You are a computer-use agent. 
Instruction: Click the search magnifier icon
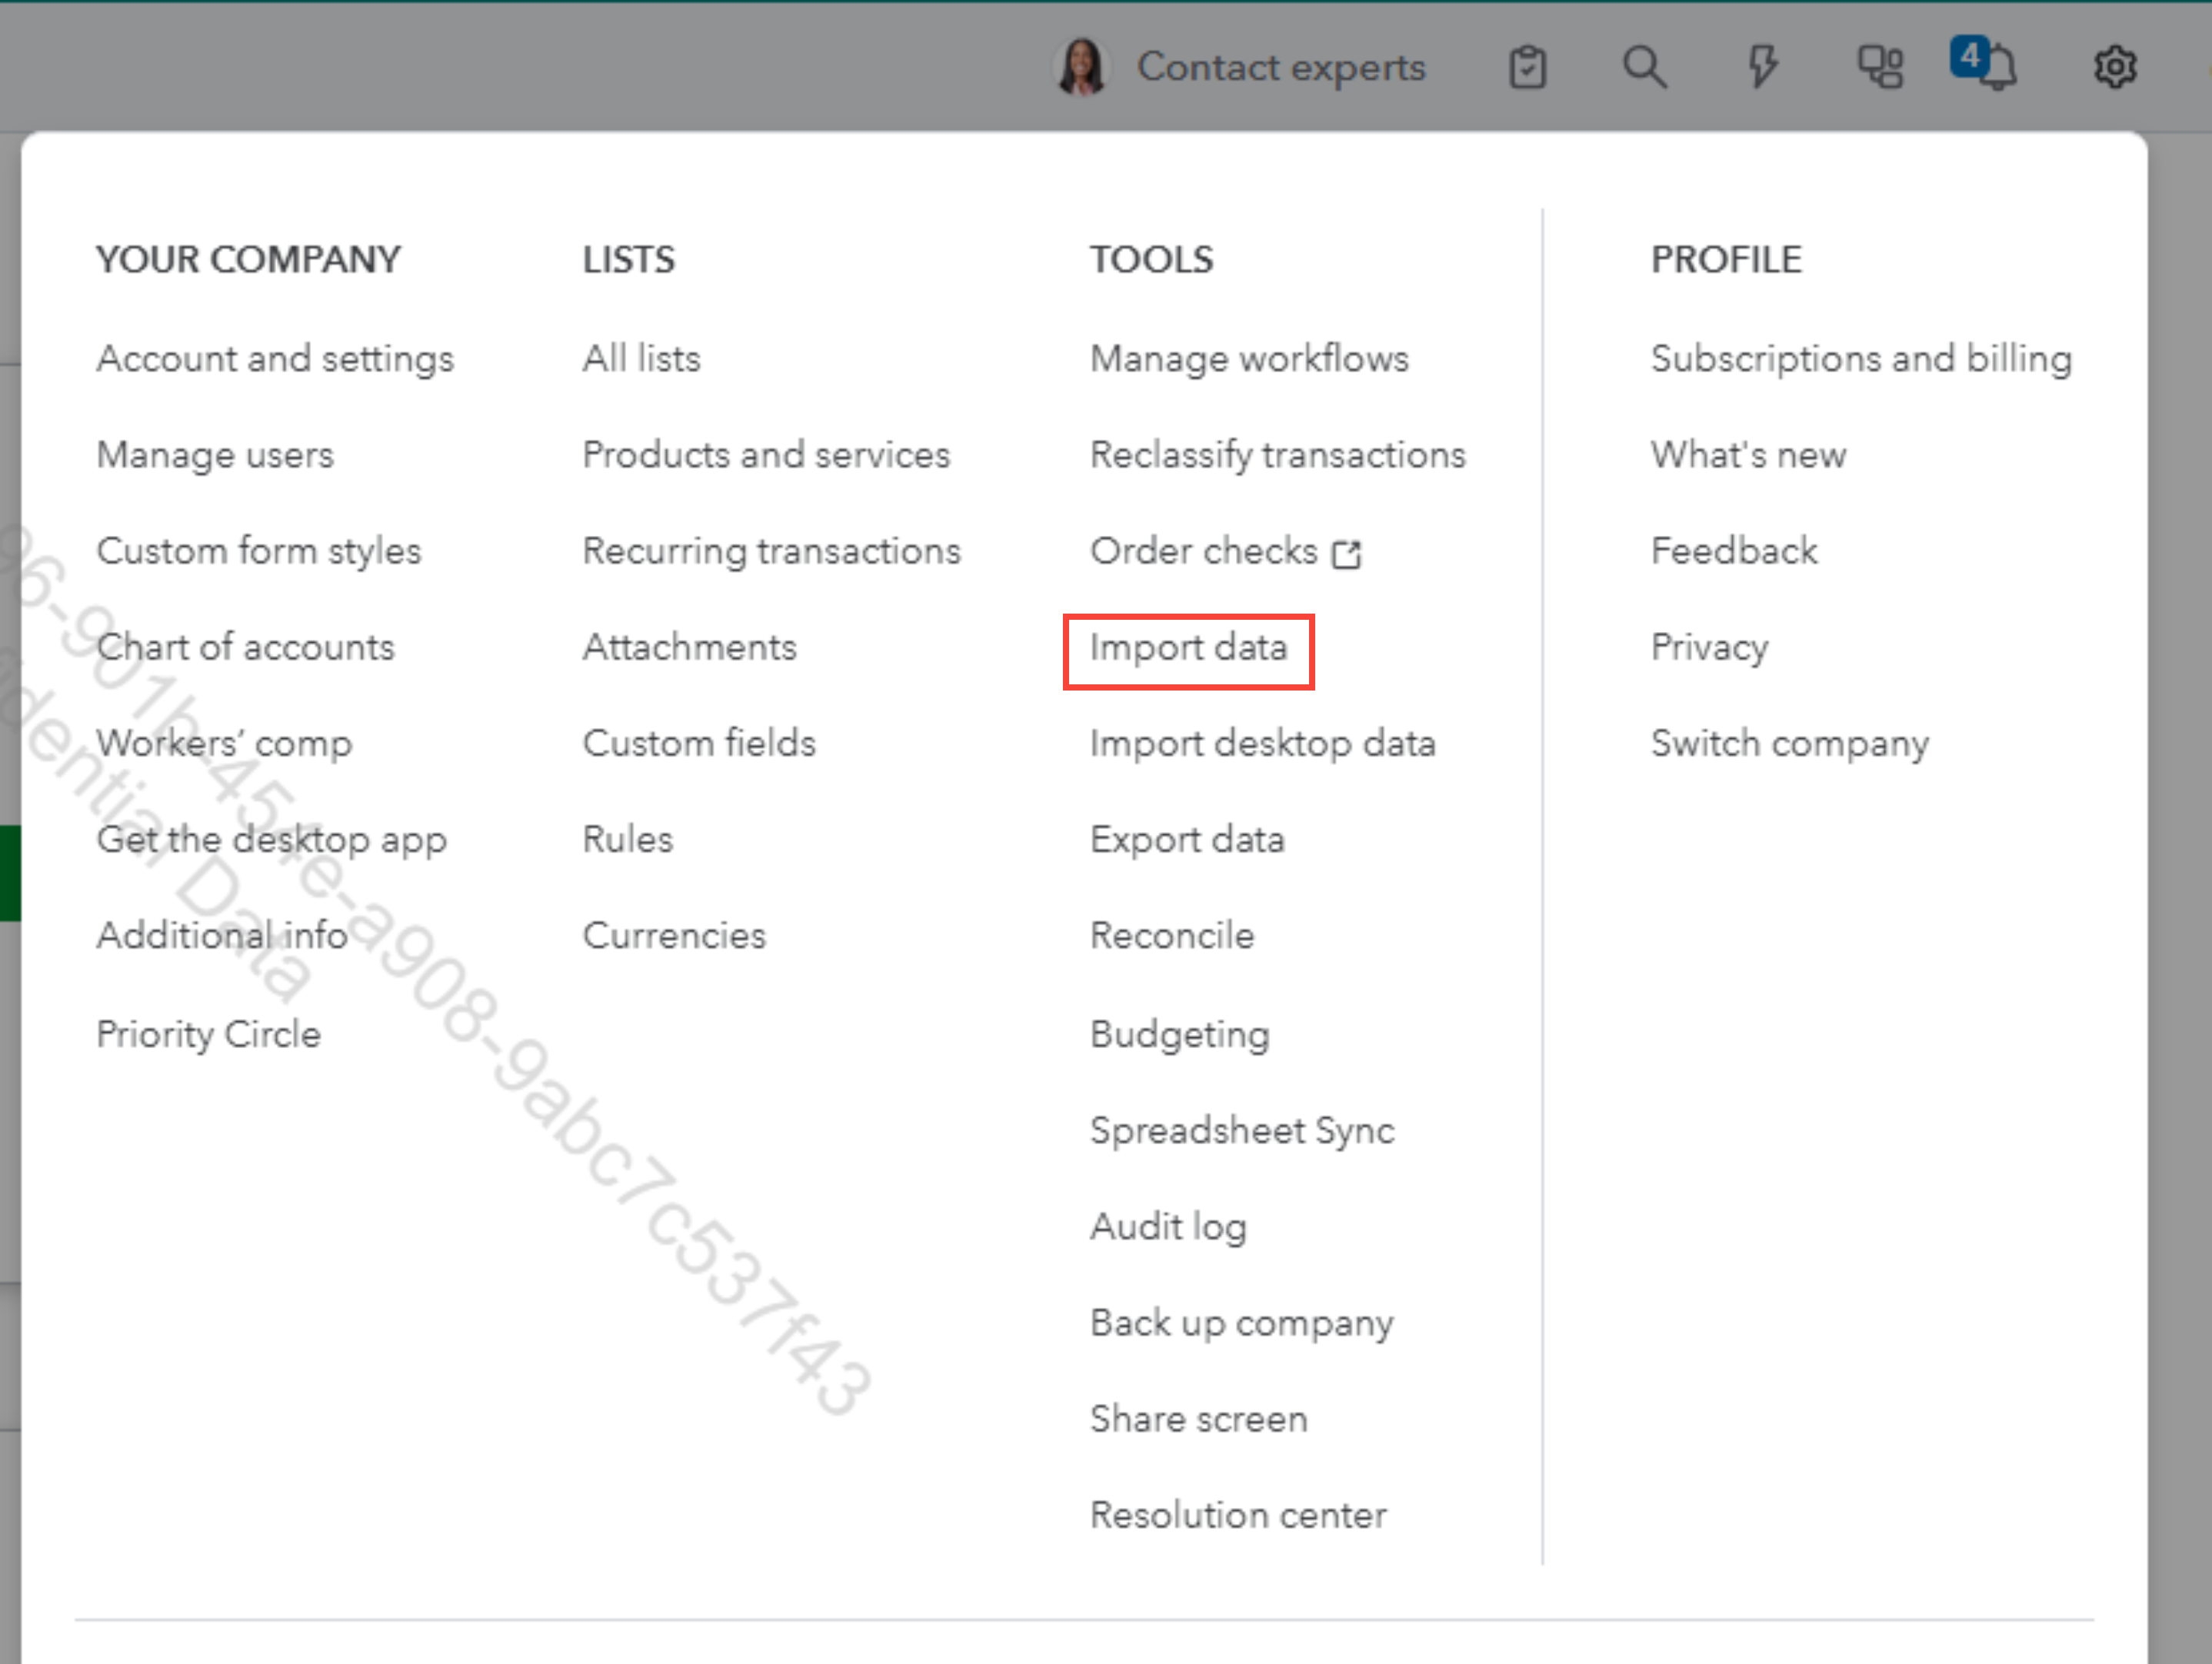coord(1643,67)
